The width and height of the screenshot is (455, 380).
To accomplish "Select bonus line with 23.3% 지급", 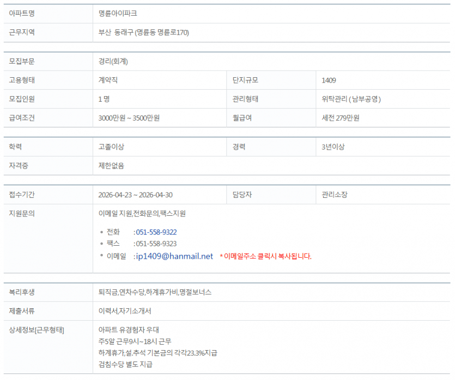I will [158, 353].
